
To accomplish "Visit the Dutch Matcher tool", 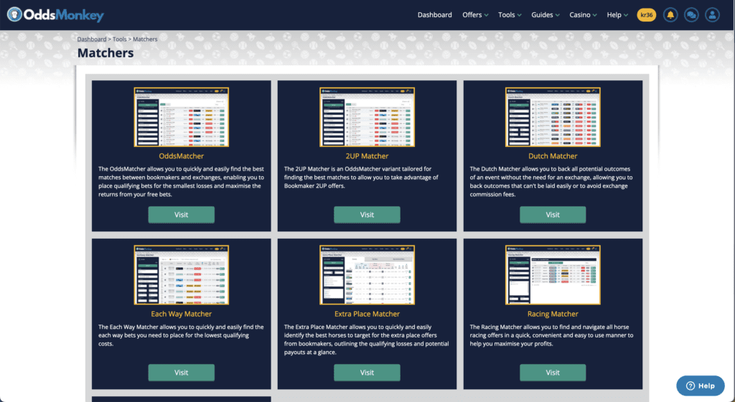I will click(x=553, y=215).
